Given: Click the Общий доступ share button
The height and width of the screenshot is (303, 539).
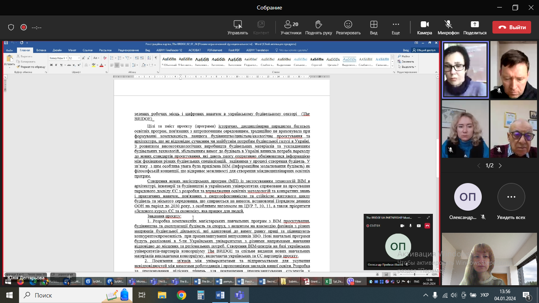Looking at the screenshot, I should coord(424,50).
